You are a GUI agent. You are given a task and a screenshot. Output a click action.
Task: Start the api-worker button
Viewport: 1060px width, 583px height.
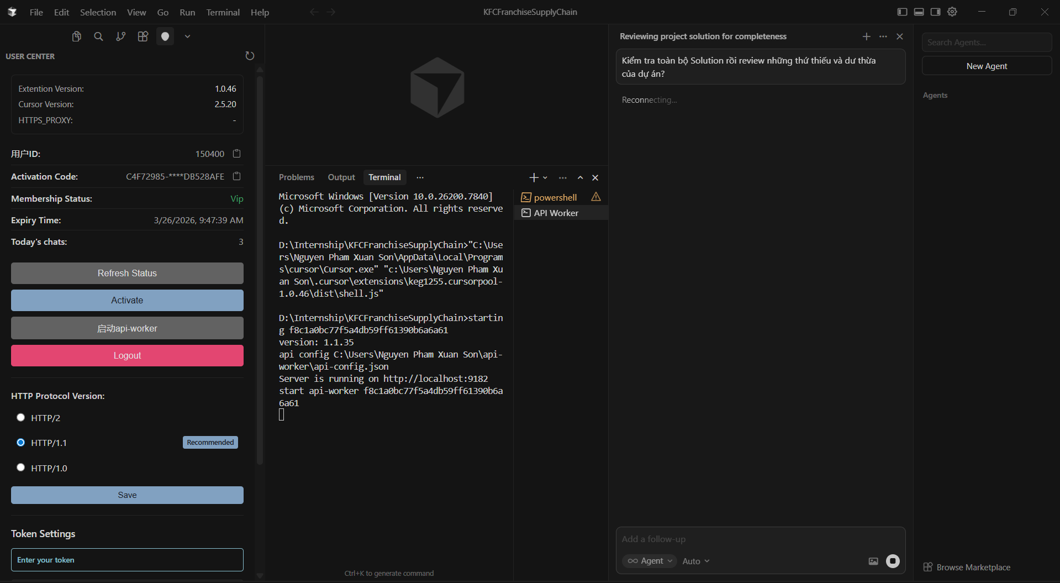pyautogui.click(x=127, y=328)
